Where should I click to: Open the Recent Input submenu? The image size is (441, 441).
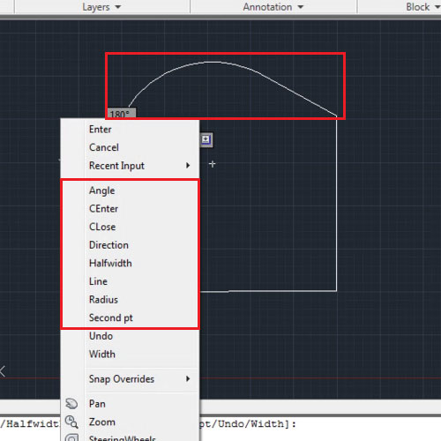[x=130, y=166]
